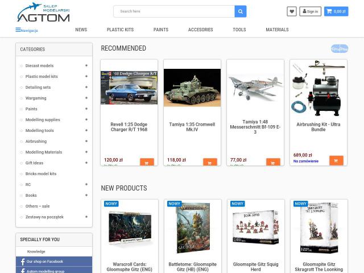The image size is (364, 273).
Task: Expand the Modelling supplies submenu
Action: click(86, 119)
